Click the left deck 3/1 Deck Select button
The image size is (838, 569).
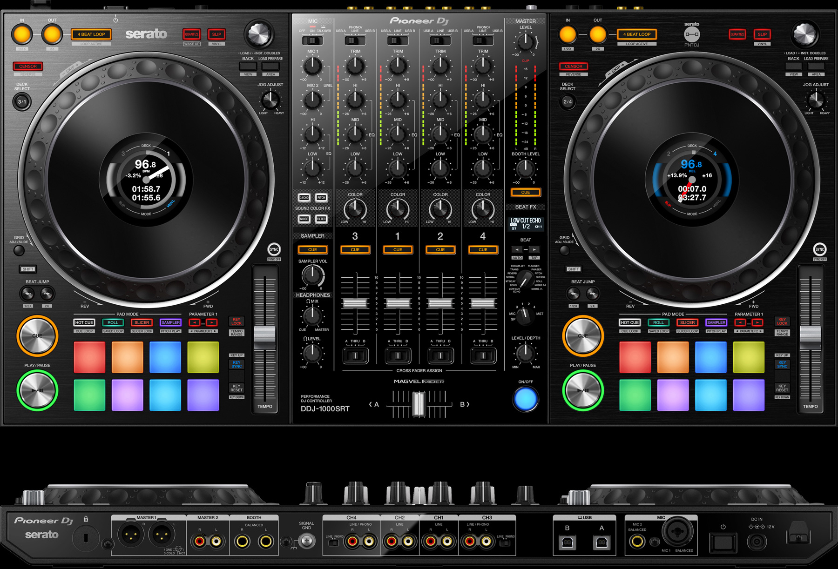22,101
